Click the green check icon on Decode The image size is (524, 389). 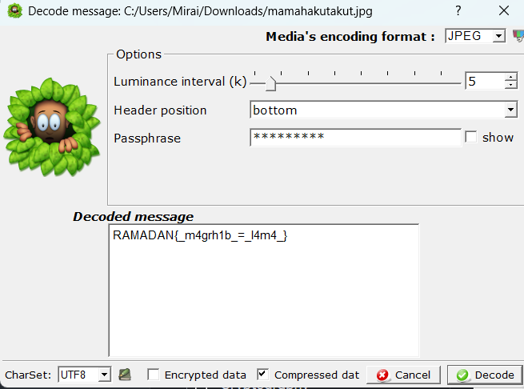[x=462, y=375]
